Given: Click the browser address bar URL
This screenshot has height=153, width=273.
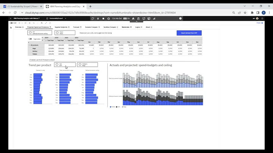Looking at the screenshot, I should click(100, 13).
